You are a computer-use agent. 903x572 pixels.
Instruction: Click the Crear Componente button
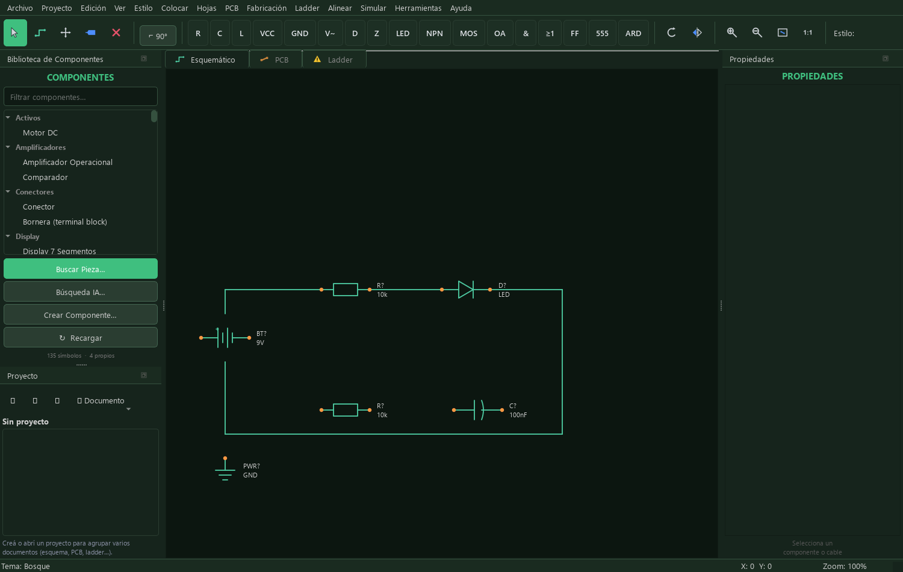(x=81, y=315)
